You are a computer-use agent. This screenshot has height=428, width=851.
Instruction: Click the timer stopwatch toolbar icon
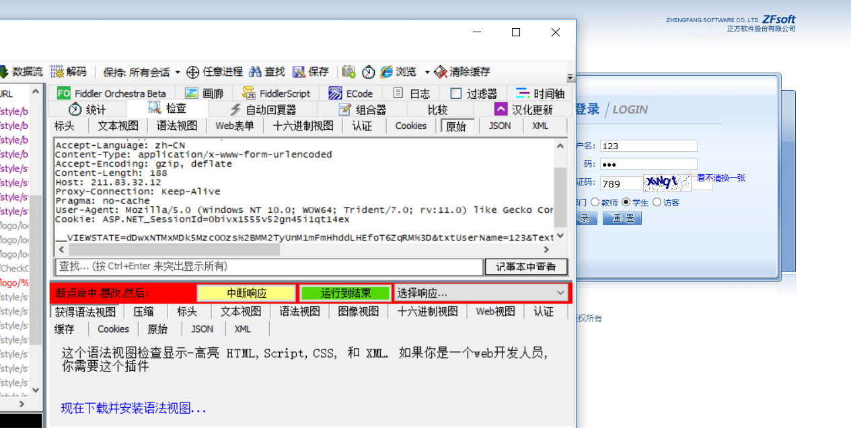(369, 72)
